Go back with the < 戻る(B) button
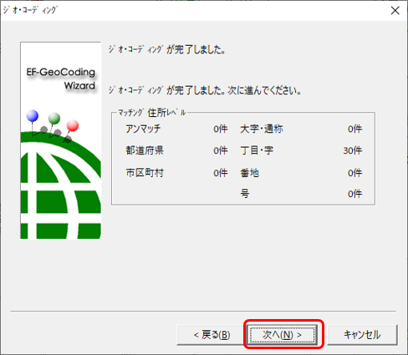The image size is (408, 355). (x=212, y=334)
